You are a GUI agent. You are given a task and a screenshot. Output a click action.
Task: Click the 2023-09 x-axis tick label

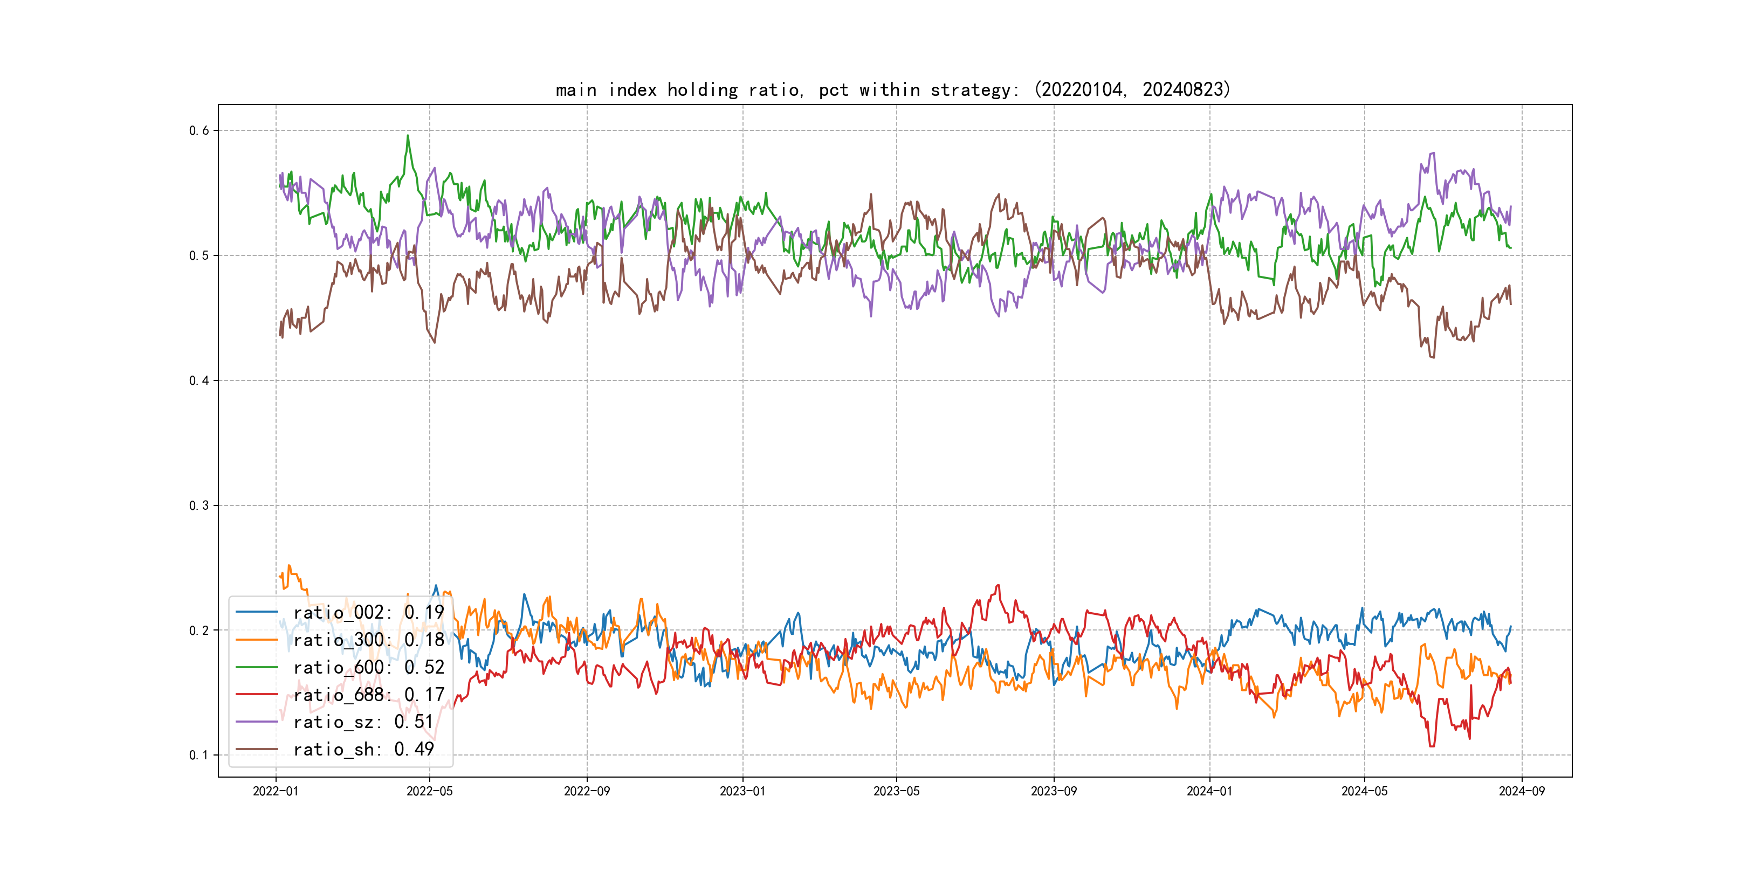pyautogui.click(x=1053, y=791)
